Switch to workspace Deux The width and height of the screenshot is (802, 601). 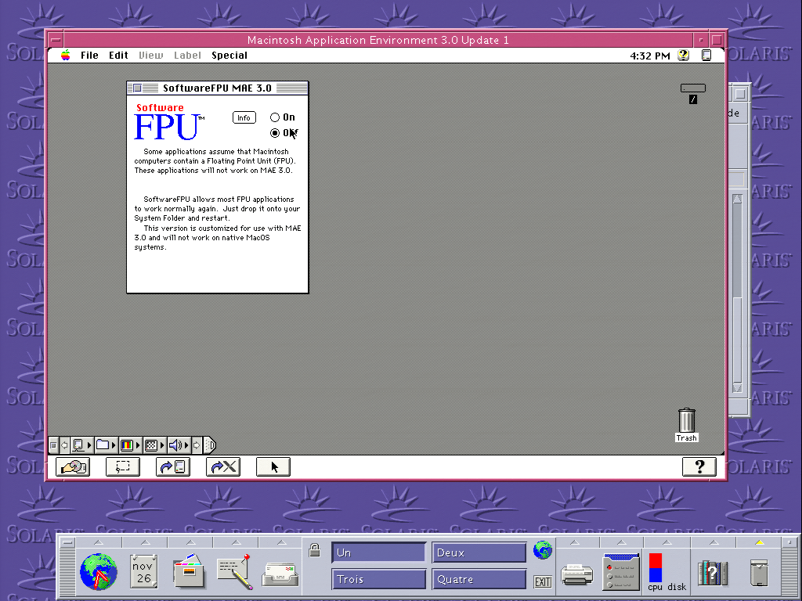coord(479,552)
